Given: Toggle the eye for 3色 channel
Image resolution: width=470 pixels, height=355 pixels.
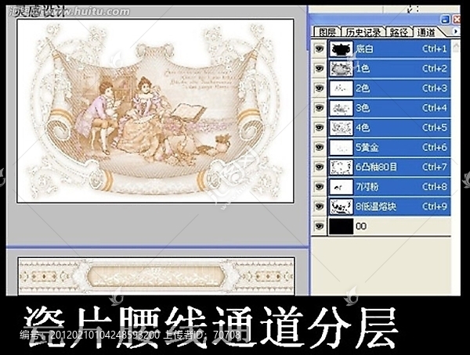Looking at the screenshot, I should click(320, 108).
